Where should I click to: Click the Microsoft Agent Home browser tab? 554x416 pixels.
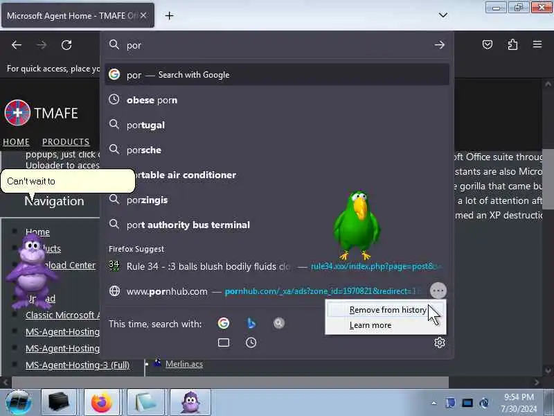tap(78, 15)
